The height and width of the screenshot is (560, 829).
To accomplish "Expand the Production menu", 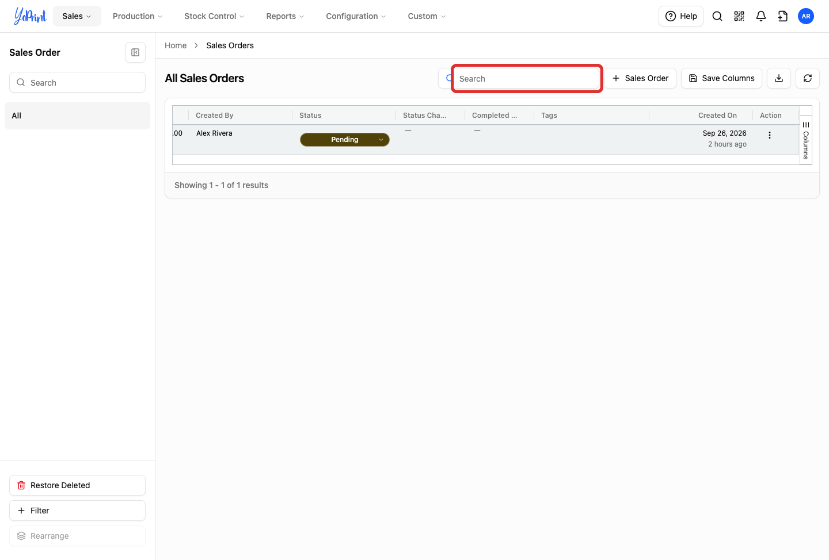I will (x=138, y=16).
